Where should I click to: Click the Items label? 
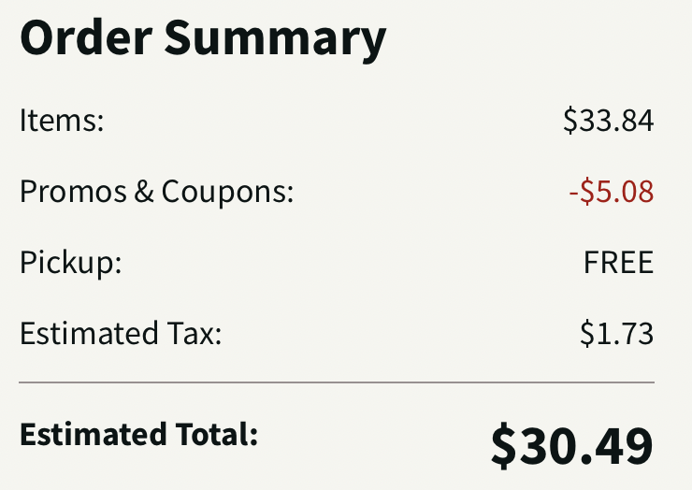pyautogui.click(x=61, y=122)
